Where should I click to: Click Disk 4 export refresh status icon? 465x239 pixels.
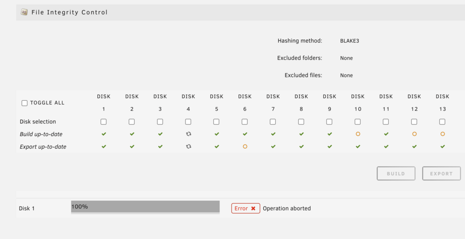188,147
